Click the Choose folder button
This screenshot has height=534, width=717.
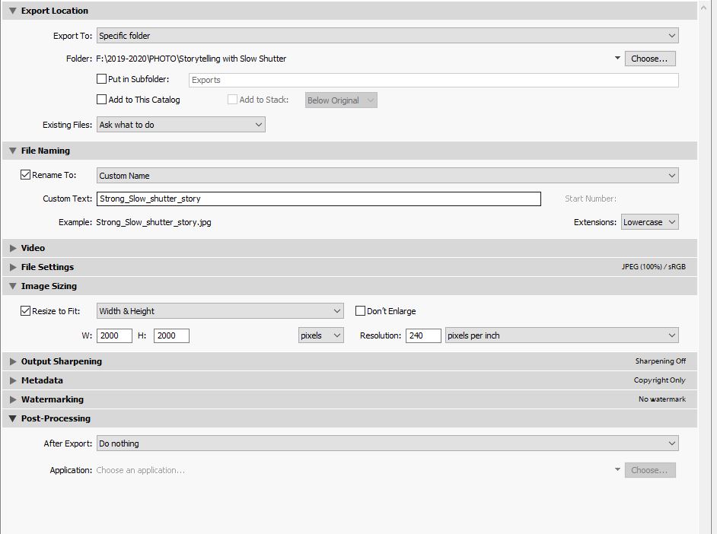pos(649,59)
